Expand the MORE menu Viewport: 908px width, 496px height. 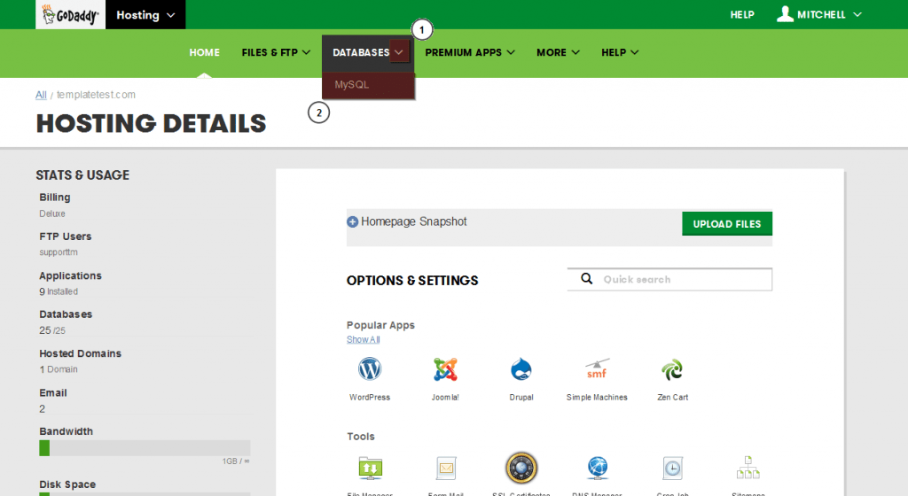558,52
